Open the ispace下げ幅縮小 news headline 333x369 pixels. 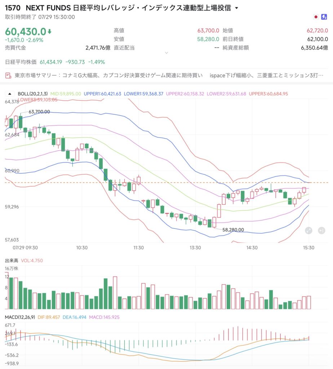click(x=266, y=75)
